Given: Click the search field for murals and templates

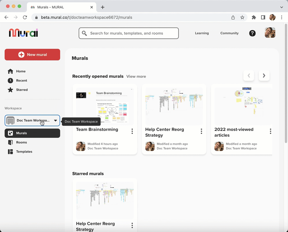Looking at the screenshot, I should (129, 33).
